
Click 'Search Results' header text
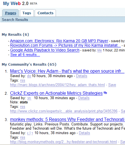click(x=15, y=20)
